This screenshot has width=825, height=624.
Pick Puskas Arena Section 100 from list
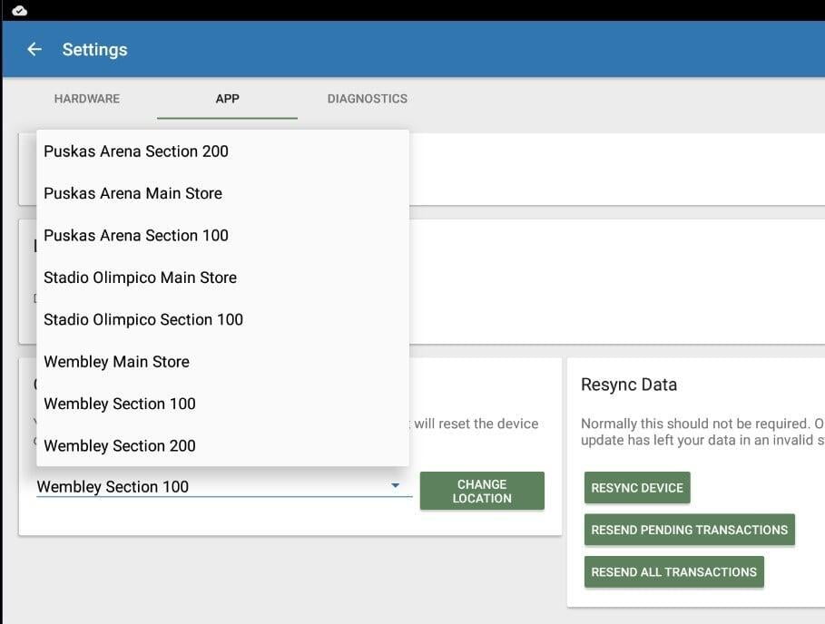222,236
